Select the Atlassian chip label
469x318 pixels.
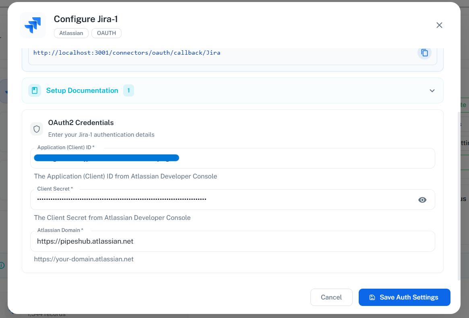click(x=71, y=33)
